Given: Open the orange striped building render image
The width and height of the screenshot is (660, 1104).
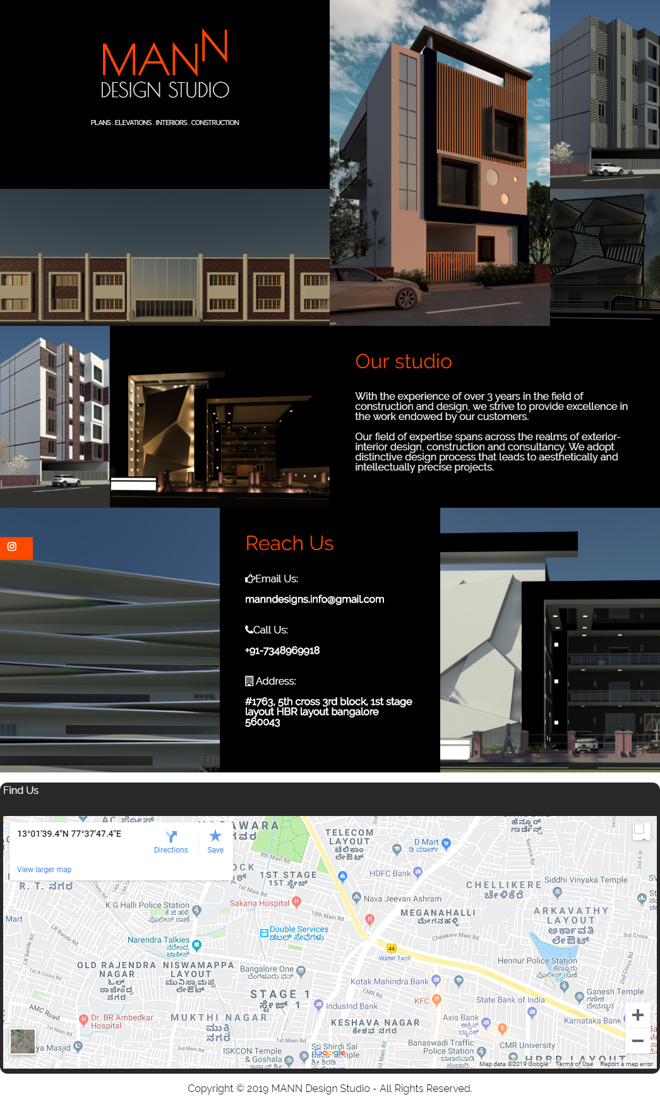Looking at the screenshot, I should coord(440,163).
